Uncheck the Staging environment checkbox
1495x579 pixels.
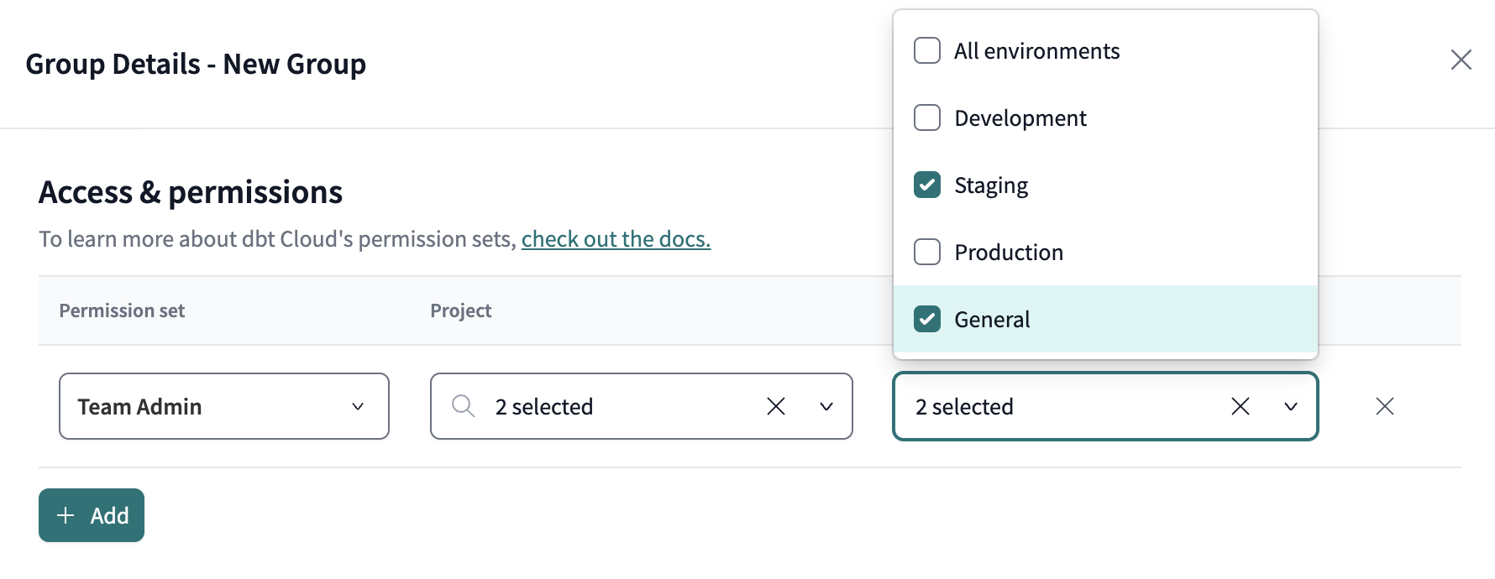tap(927, 185)
